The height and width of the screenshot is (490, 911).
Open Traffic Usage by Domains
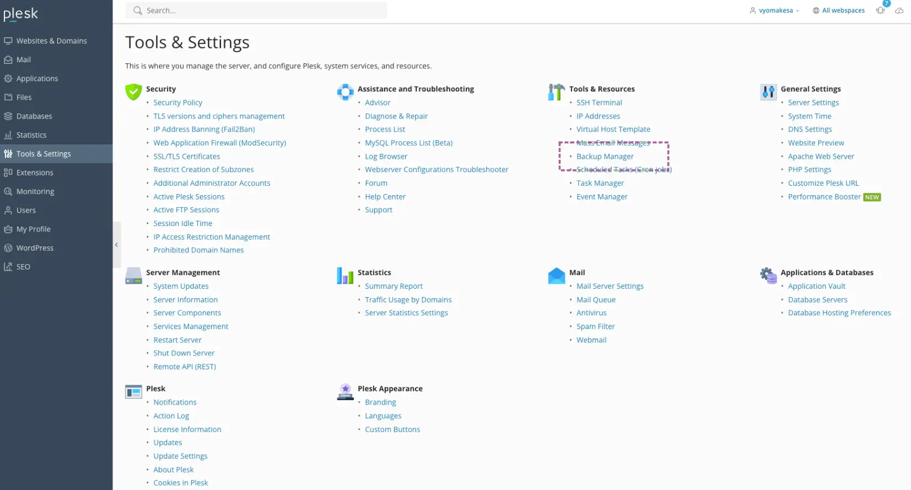[408, 300]
